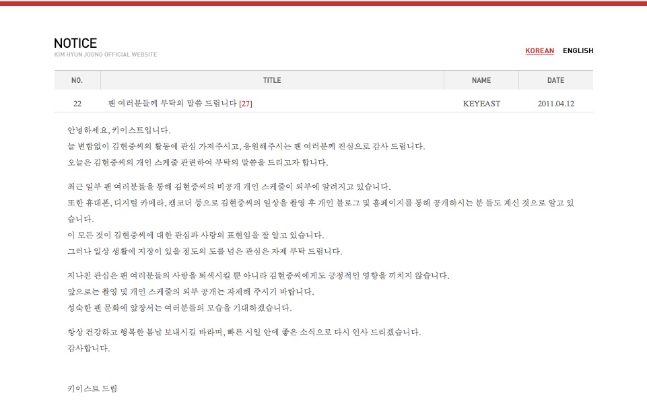This screenshot has width=647, height=412.
Task: Click the DATE column header
Action: pyautogui.click(x=556, y=80)
